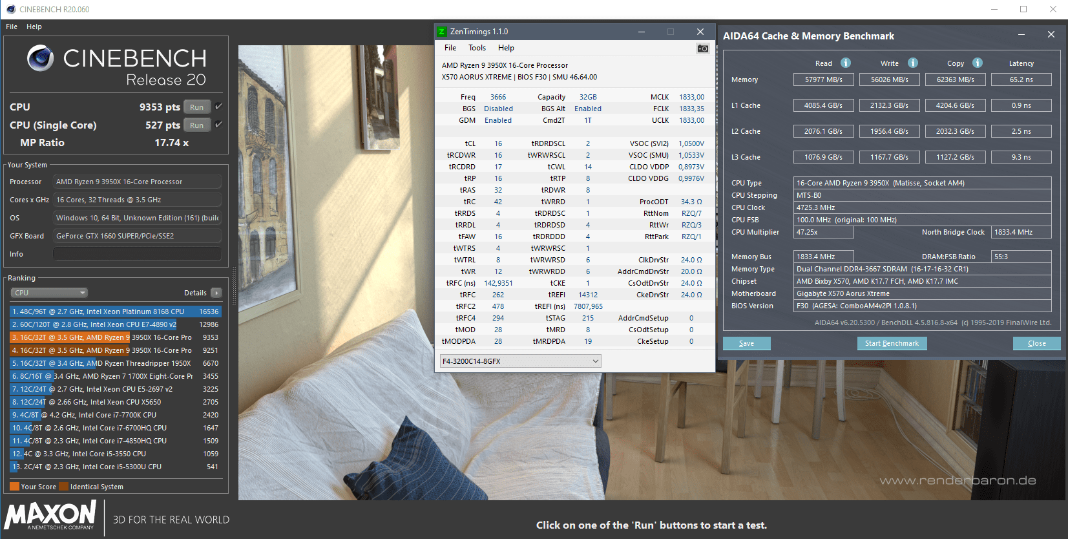
Task: Click the Memory Latency value 65.2 ns
Action: pos(1021,79)
